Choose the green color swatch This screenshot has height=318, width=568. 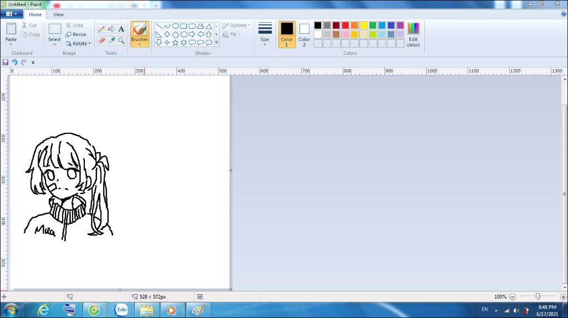373,25
